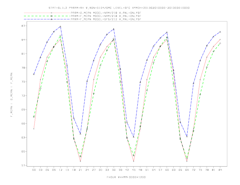This screenshot has width=240, height=185.
Task: Click the red solid legend line sample
Action: point(47,13)
